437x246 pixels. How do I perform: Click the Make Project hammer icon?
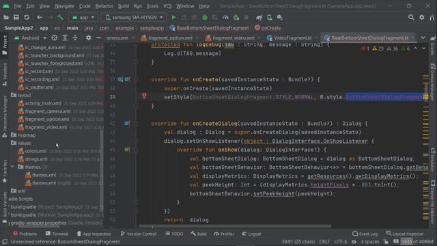pos(60,17)
